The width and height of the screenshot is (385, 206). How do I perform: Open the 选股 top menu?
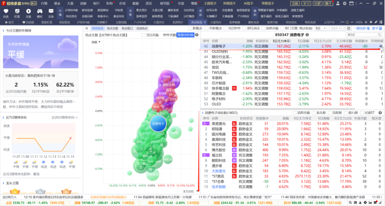[x=83, y=3]
